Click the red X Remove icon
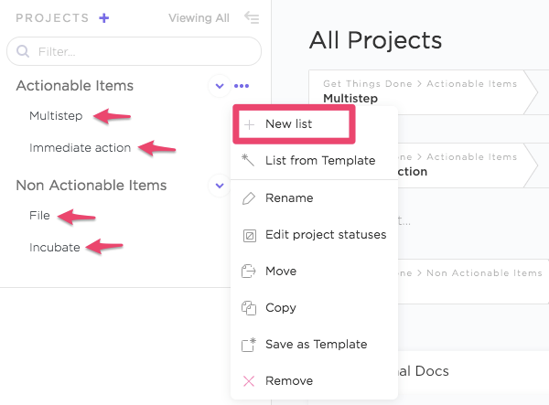The height and width of the screenshot is (405, 549). pyautogui.click(x=248, y=381)
